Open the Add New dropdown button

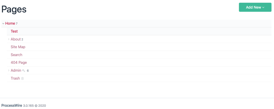[x=255, y=7]
